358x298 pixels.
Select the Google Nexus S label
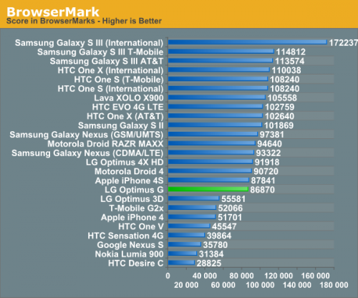[130, 245]
